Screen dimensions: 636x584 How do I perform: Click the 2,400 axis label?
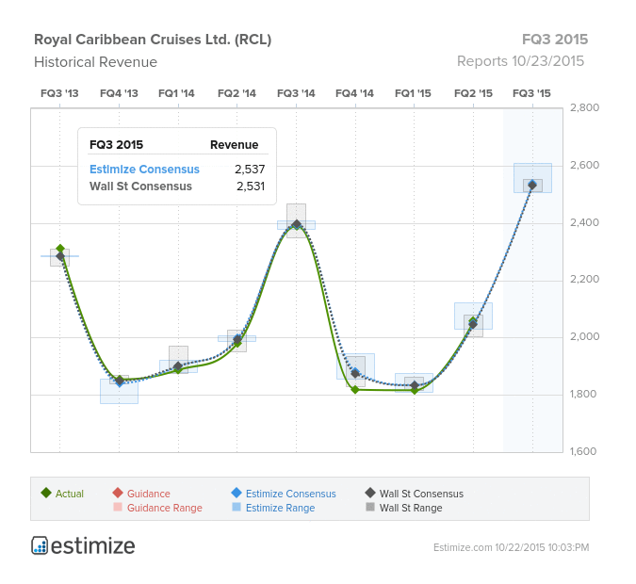[x=584, y=222]
